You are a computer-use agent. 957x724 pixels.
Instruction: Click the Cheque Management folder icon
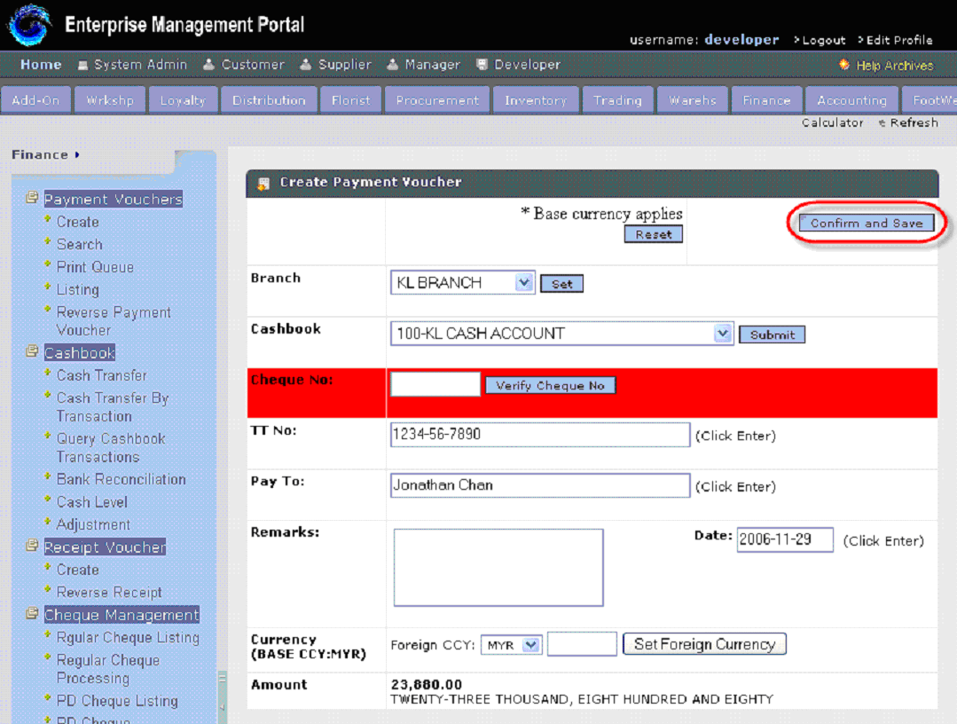[x=33, y=613]
